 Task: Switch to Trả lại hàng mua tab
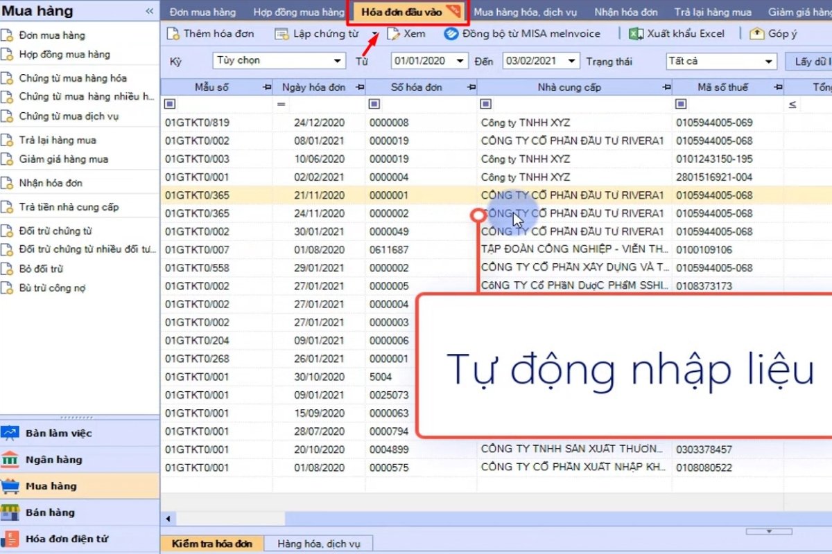[712, 12]
